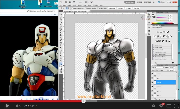The width and height of the screenshot is (180, 109).
Task: Expand Hue/Saturation Presets
Action: pyautogui.click(x=153, y=52)
